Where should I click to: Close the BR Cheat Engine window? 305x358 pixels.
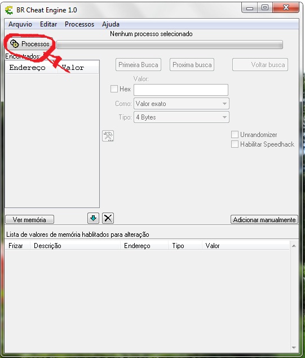[286, 7]
